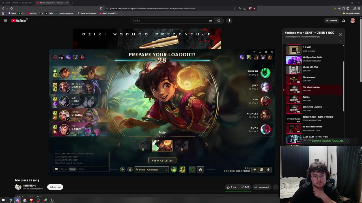Image resolution: width=362 pixels, height=203 pixels.
Task: Play 'bardal ft. rów - dycha w klimpie'
Action: click(x=313, y=119)
